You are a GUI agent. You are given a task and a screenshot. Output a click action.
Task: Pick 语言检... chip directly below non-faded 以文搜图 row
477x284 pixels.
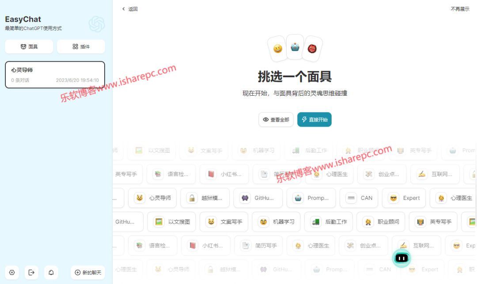(x=153, y=246)
